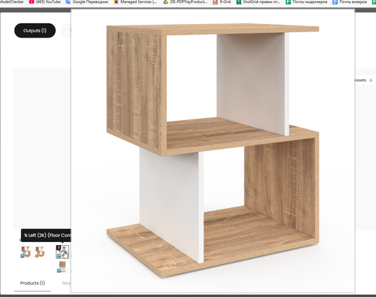Click the Outputs (1) pill button

(x=35, y=31)
